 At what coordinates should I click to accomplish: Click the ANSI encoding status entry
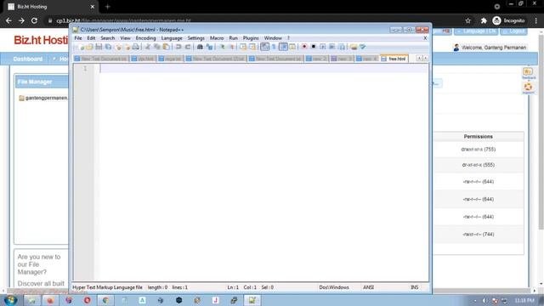368,287
